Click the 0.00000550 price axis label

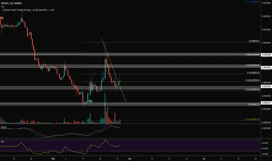(266, 16)
